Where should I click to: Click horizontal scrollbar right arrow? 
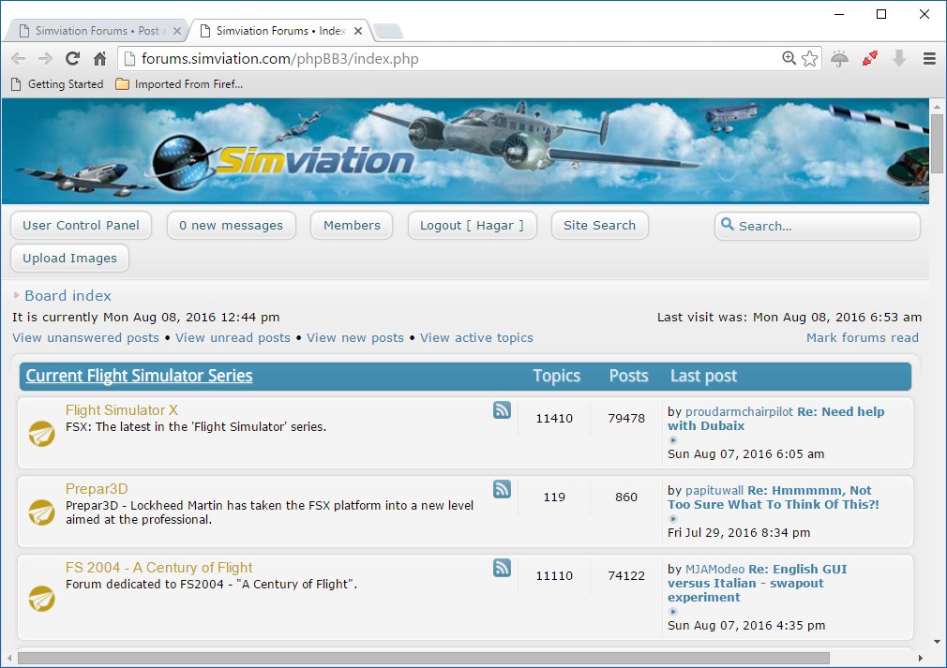click(921, 658)
